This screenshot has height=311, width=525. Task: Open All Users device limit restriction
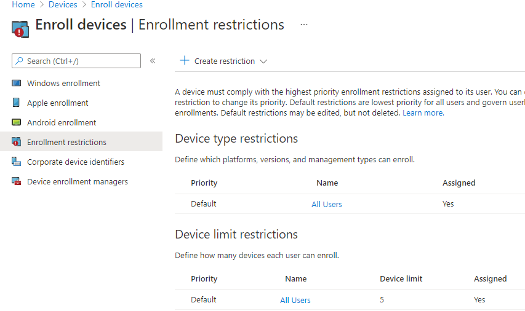point(295,301)
